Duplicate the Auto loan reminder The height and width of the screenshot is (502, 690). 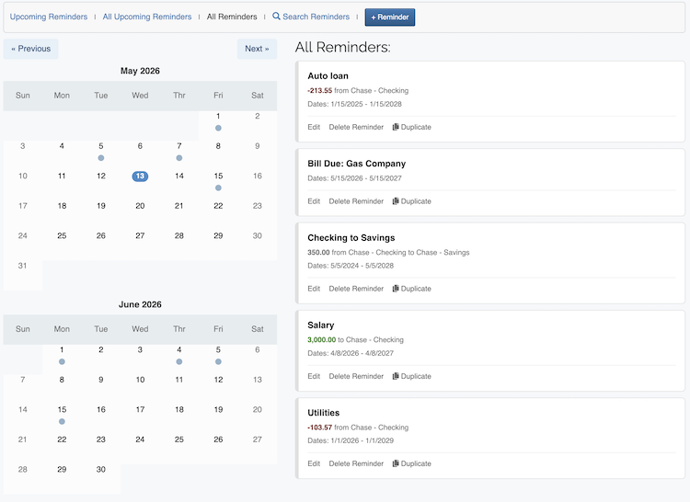point(411,127)
